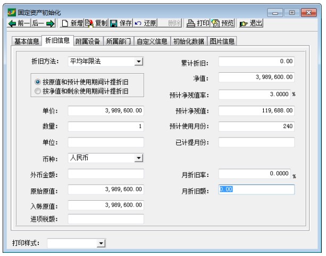Click the 已计提月份 input field
The image size is (326, 256).
point(256,142)
